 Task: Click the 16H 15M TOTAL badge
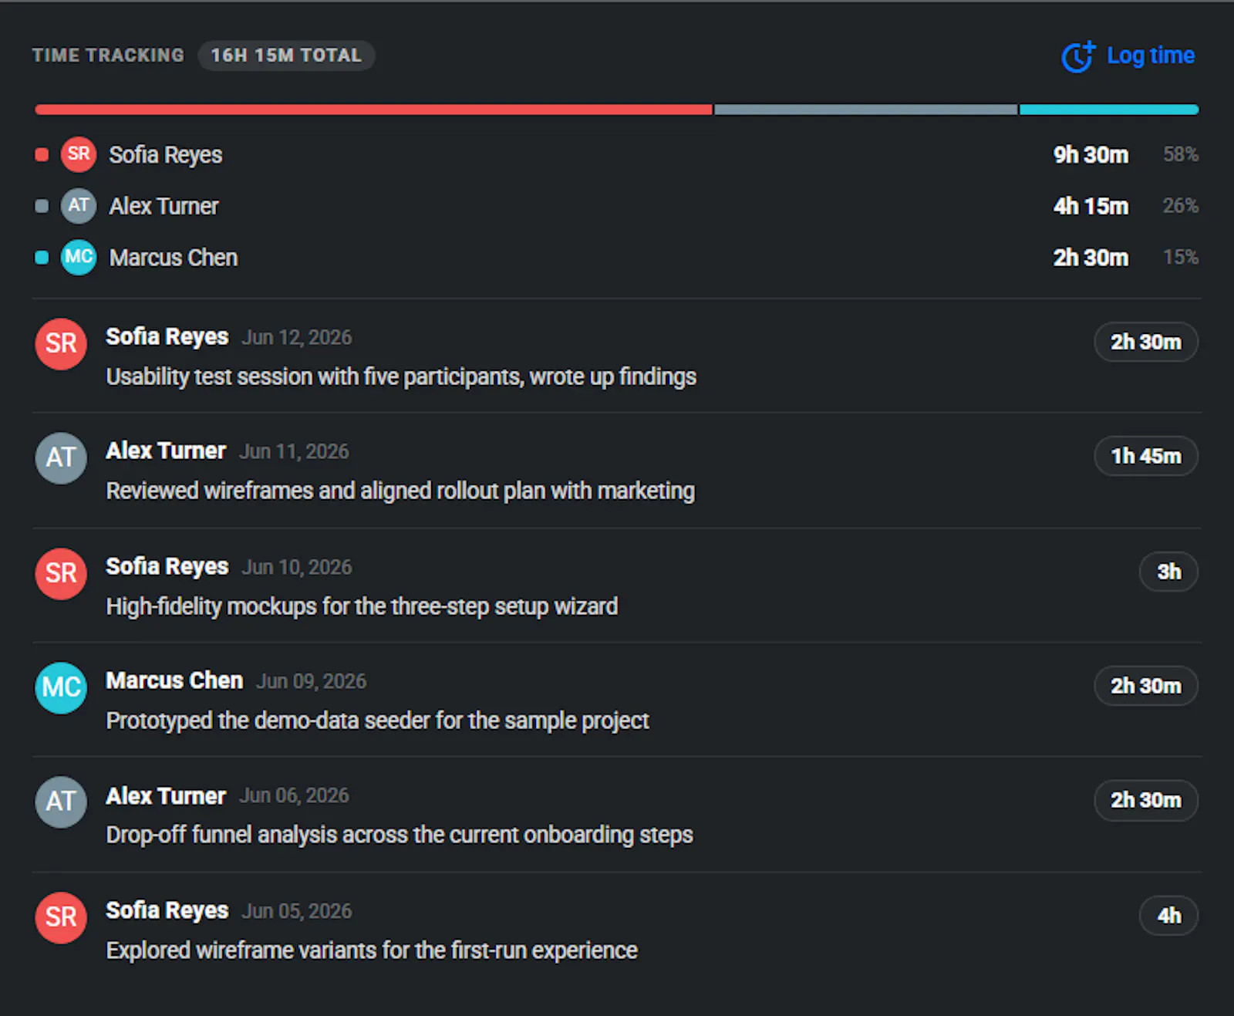[286, 56]
